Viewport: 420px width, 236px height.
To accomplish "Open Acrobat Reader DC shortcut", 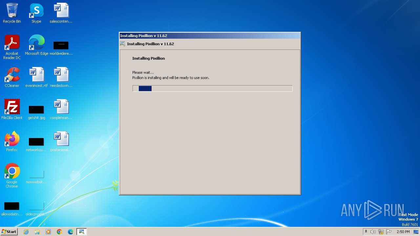I will tap(12, 48).
